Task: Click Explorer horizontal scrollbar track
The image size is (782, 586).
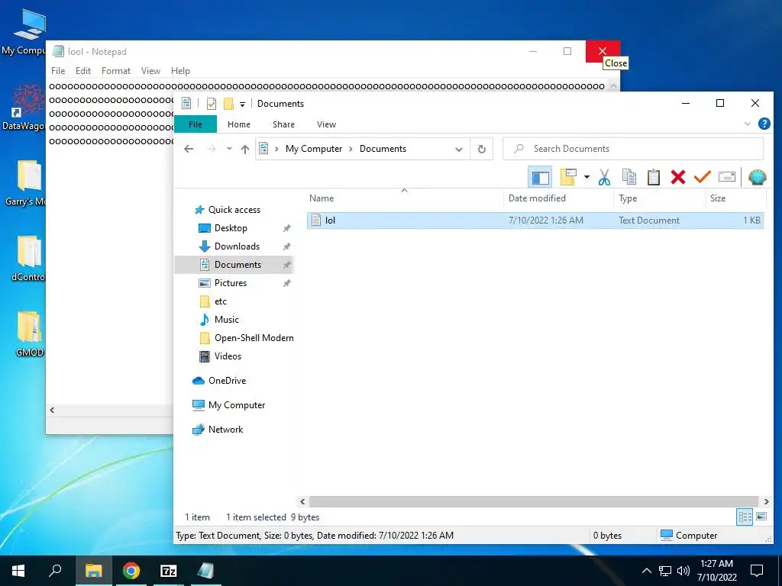Action: pyautogui.click(x=533, y=501)
